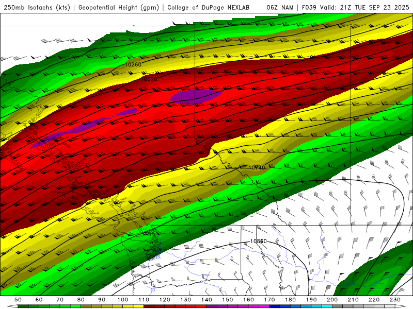Viewport: 413px width, 309px height.
Task: Click the '250mb Isotachs (kts)' title text
Action: 37,8
